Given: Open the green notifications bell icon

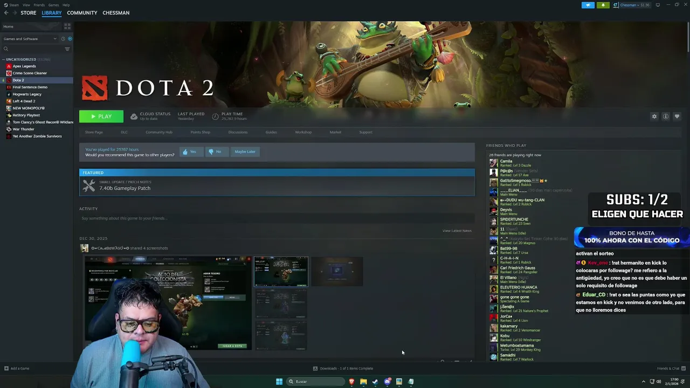Looking at the screenshot, I should 603,5.
